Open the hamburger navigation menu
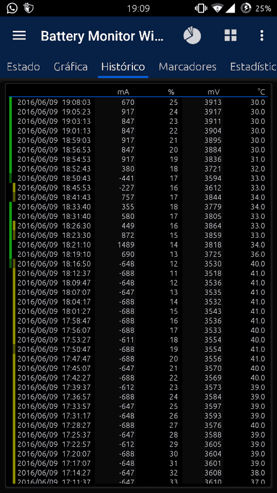 (19, 36)
